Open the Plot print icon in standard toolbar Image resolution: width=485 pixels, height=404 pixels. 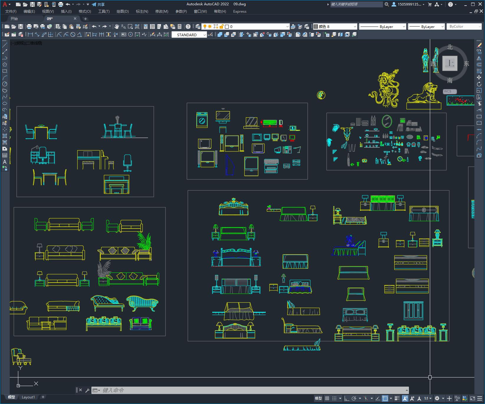coord(29,27)
